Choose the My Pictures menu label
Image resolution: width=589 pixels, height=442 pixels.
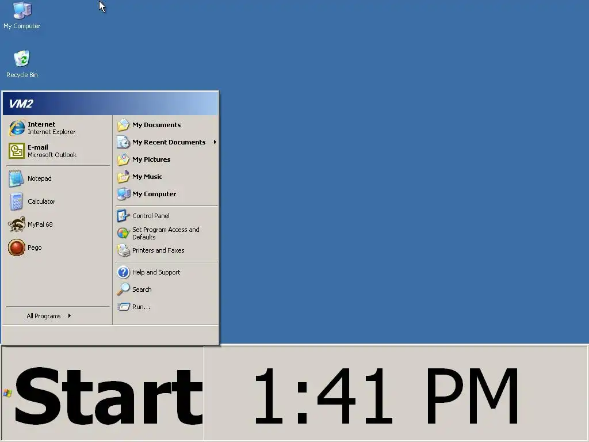tap(151, 159)
